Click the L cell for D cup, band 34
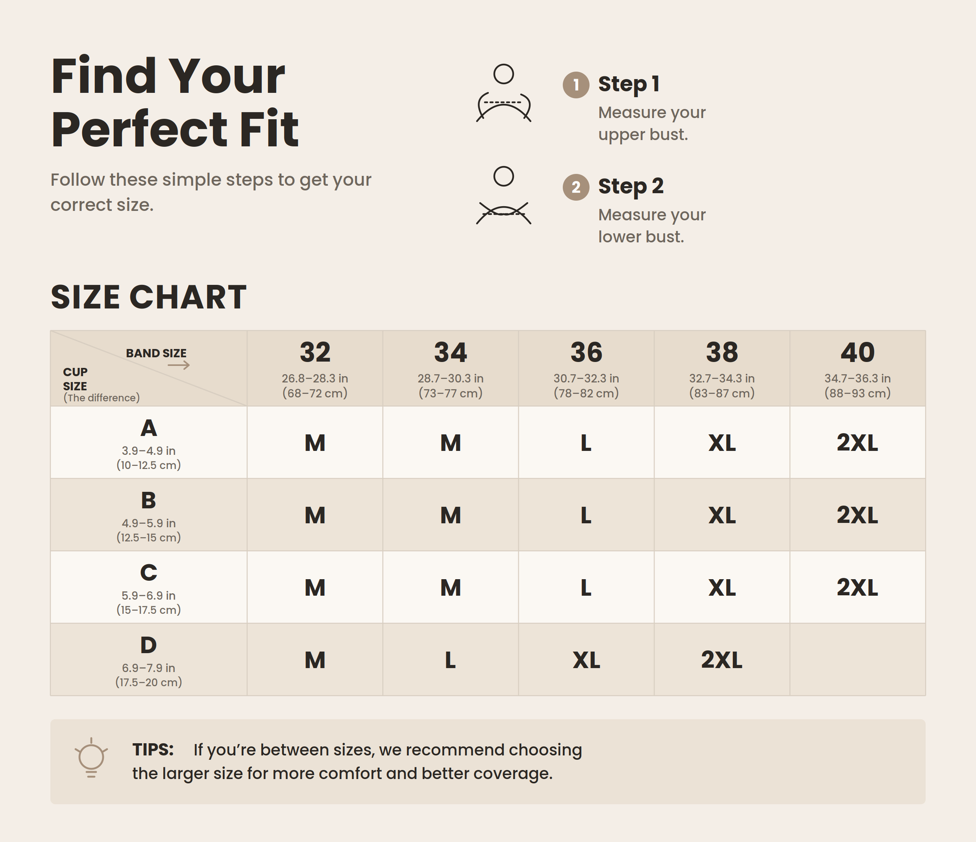 450,659
